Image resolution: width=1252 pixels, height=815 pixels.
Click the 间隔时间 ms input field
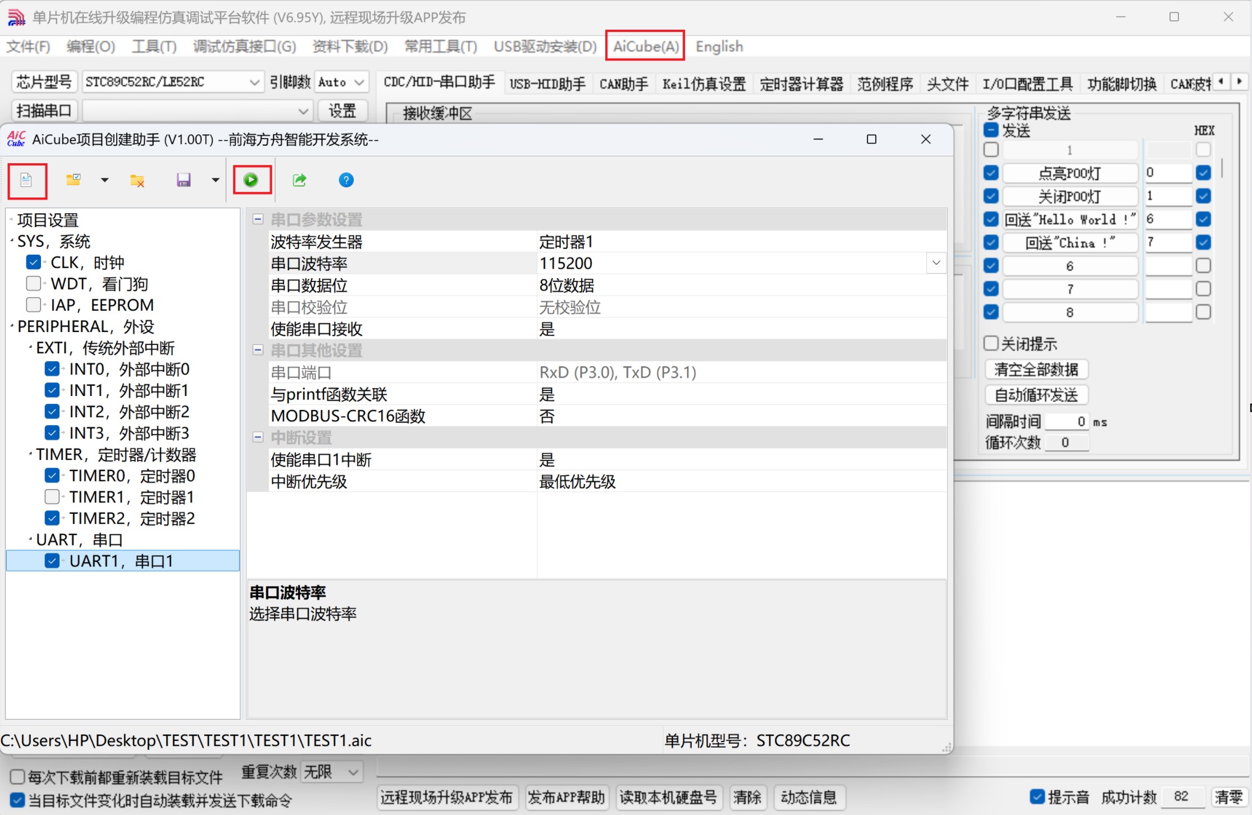click(x=1066, y=421)
